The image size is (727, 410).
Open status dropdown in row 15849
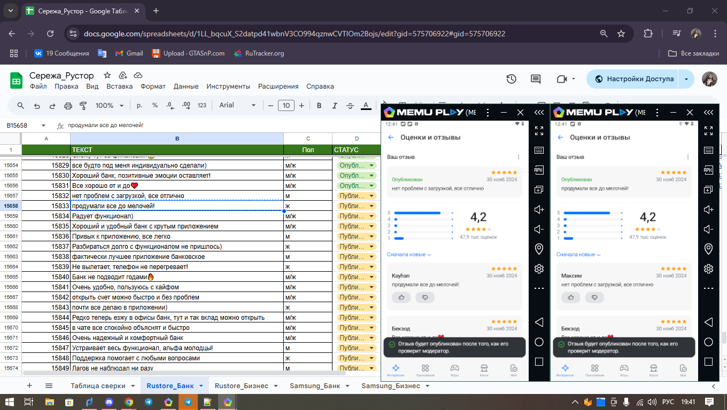tap(372, 368)
